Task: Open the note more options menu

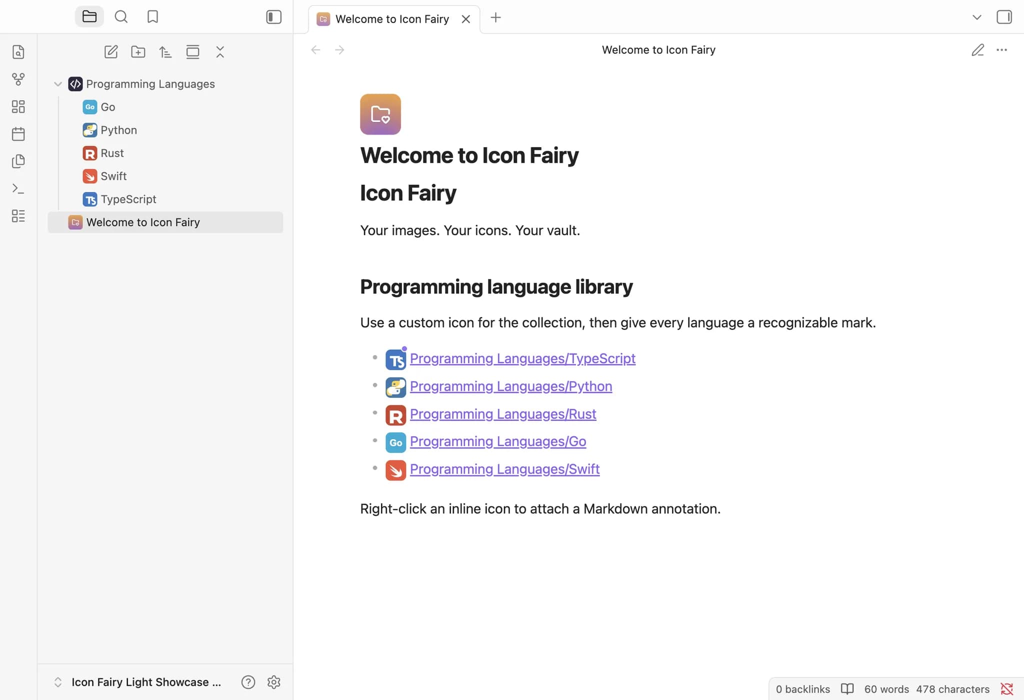Action: (x=1001, y=50)
